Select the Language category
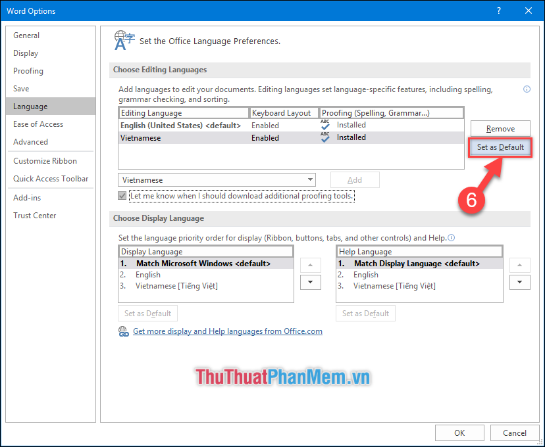The width and height of the screenshot is (545, 447). 51,106
